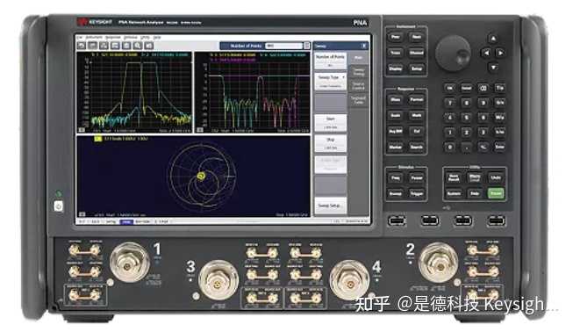Push the front-panel power standby button
The image size is (573, 332).
click(59, 206)
